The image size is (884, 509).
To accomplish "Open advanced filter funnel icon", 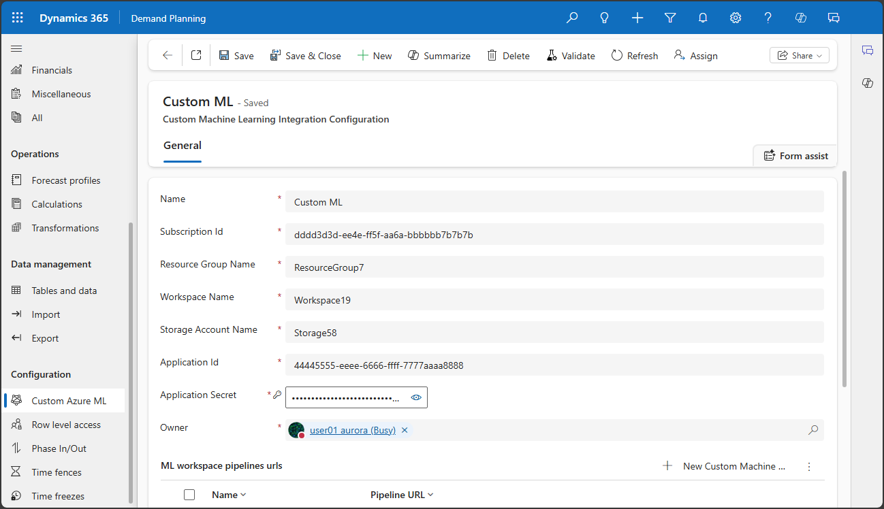I will [670, 18].
